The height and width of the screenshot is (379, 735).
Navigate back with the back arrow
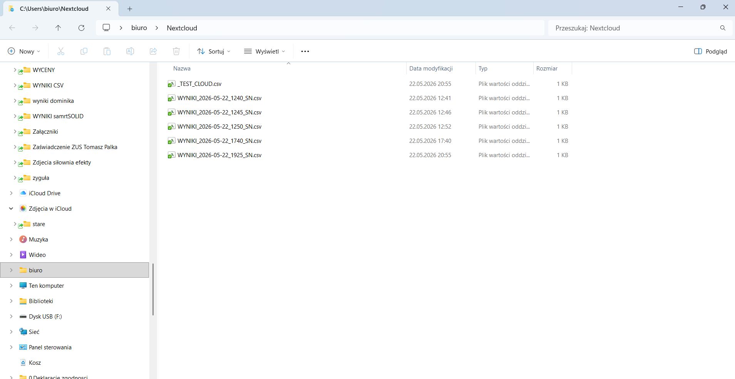point(12,28)
